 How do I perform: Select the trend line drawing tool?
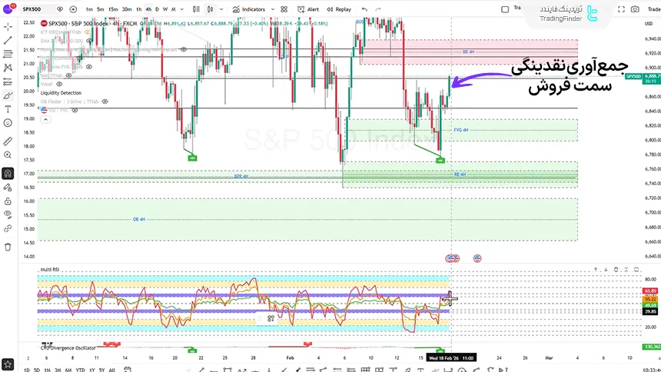[x=8, y=40]
